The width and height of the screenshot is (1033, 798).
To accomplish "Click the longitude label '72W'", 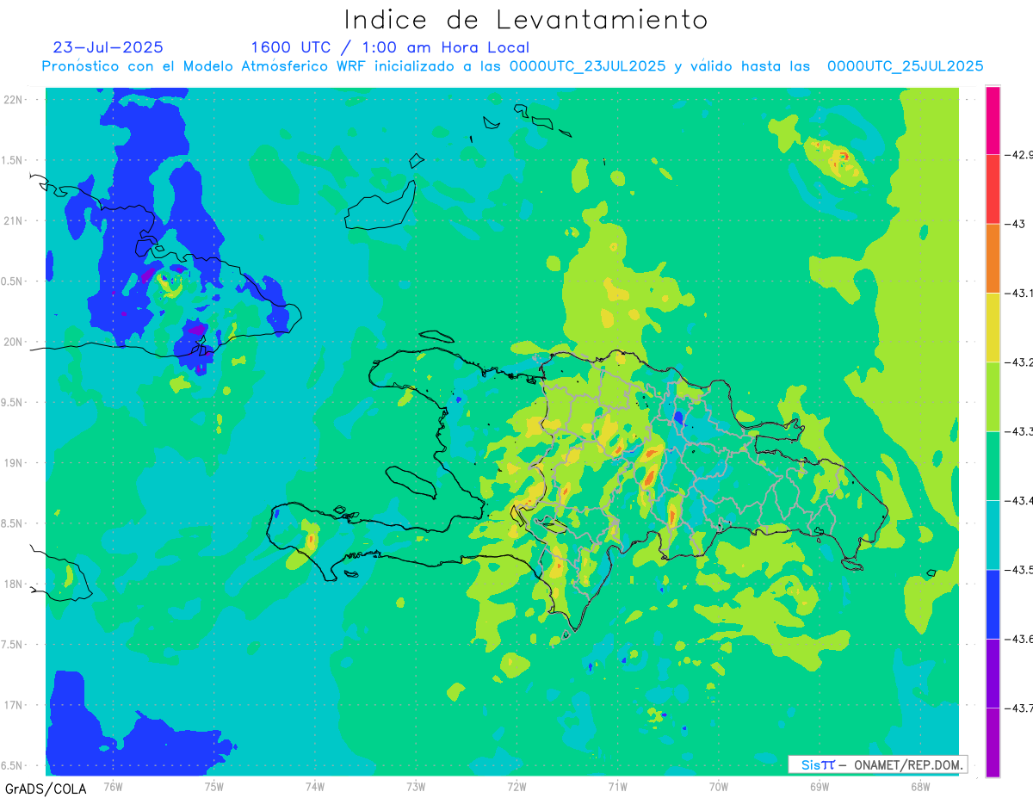I will 516,786.
